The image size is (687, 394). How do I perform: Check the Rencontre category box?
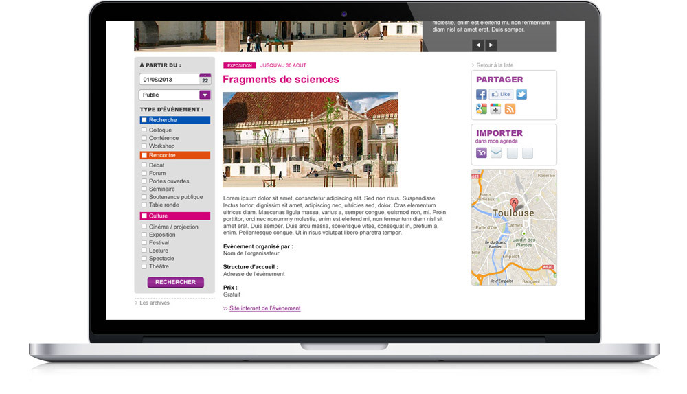[x=144, y=155]
